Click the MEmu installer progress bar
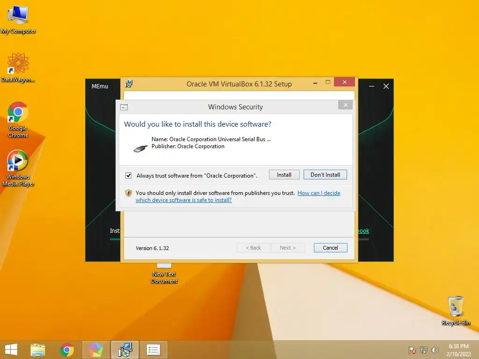 115,239
